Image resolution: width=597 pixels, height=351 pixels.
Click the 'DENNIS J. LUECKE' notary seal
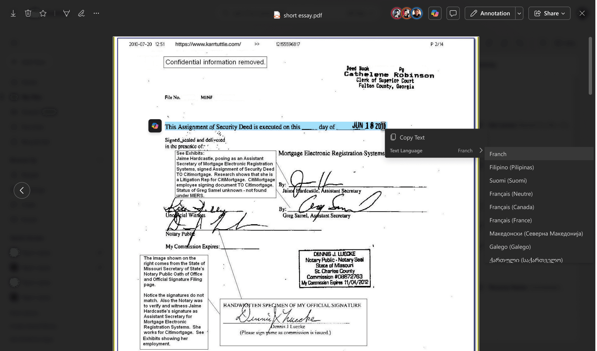click(x=335, y=268)
